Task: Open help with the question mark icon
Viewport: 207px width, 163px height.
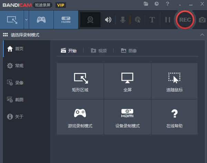Action: [167, 4]
